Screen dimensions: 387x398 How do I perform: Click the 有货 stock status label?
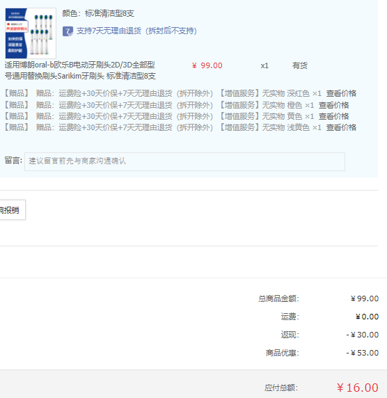click(299, 65)
